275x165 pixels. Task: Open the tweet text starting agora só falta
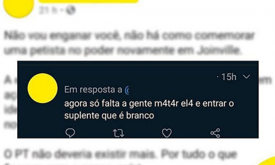coord(149,110)
